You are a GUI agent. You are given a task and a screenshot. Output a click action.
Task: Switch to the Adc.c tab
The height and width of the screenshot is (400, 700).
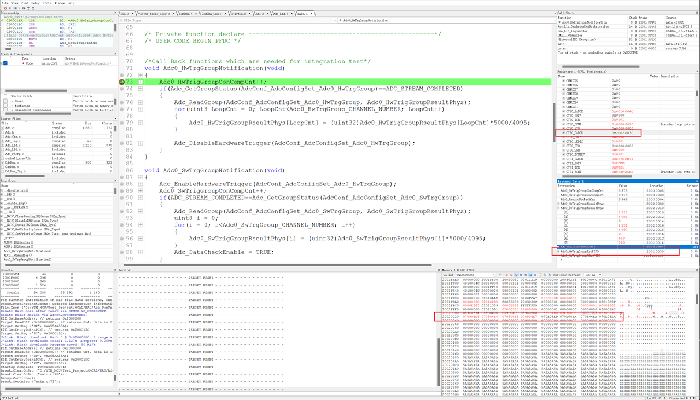[260, 14]
